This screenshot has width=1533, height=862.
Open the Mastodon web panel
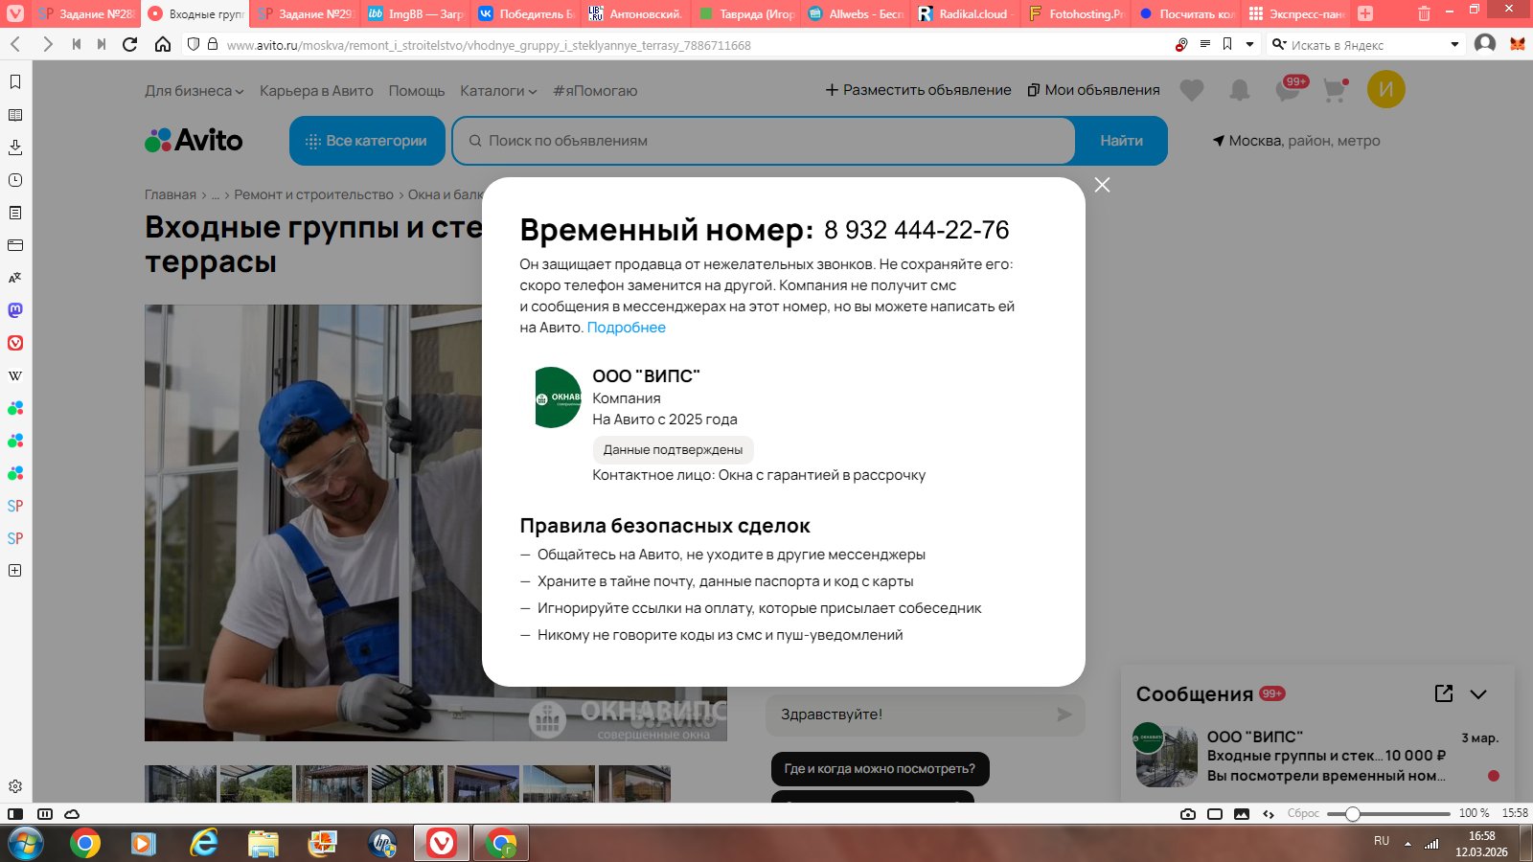[15, 310]
